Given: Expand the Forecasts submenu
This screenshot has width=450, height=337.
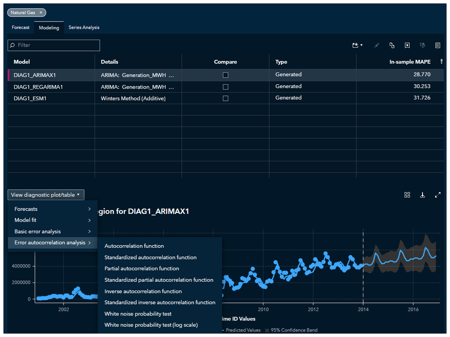Looking at the screenshot, I should [x=53, y=209].
